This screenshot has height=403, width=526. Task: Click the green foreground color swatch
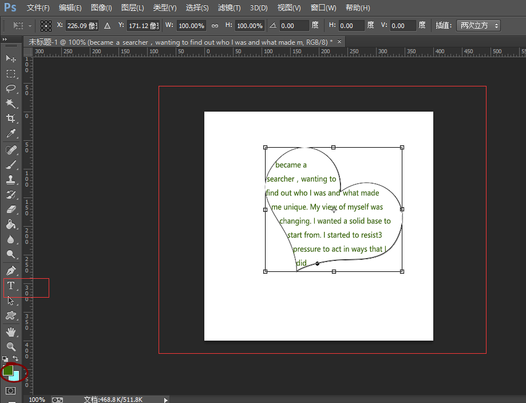pyautogui.click(x=7, y=370)
